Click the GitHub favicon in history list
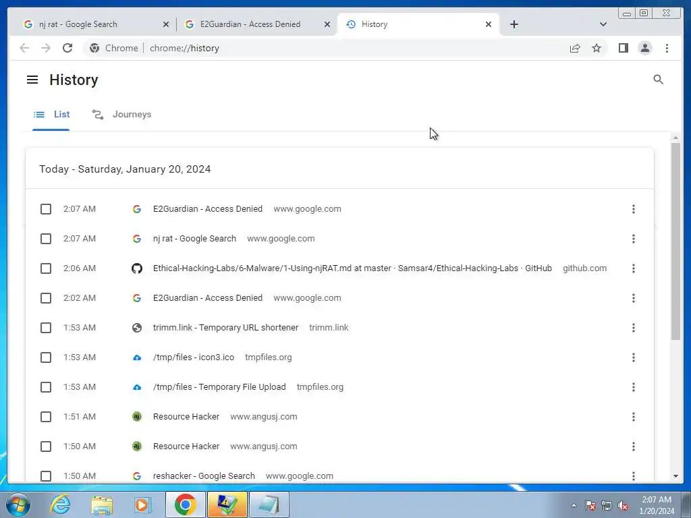The height and width of the screenshot is (518, 691). 137,268
